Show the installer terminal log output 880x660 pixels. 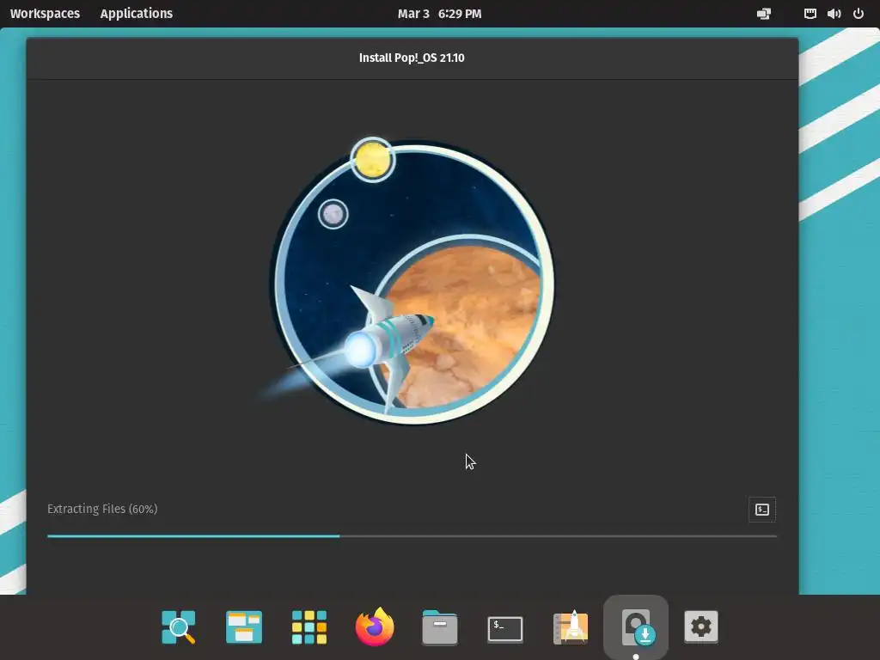(762, 510)
